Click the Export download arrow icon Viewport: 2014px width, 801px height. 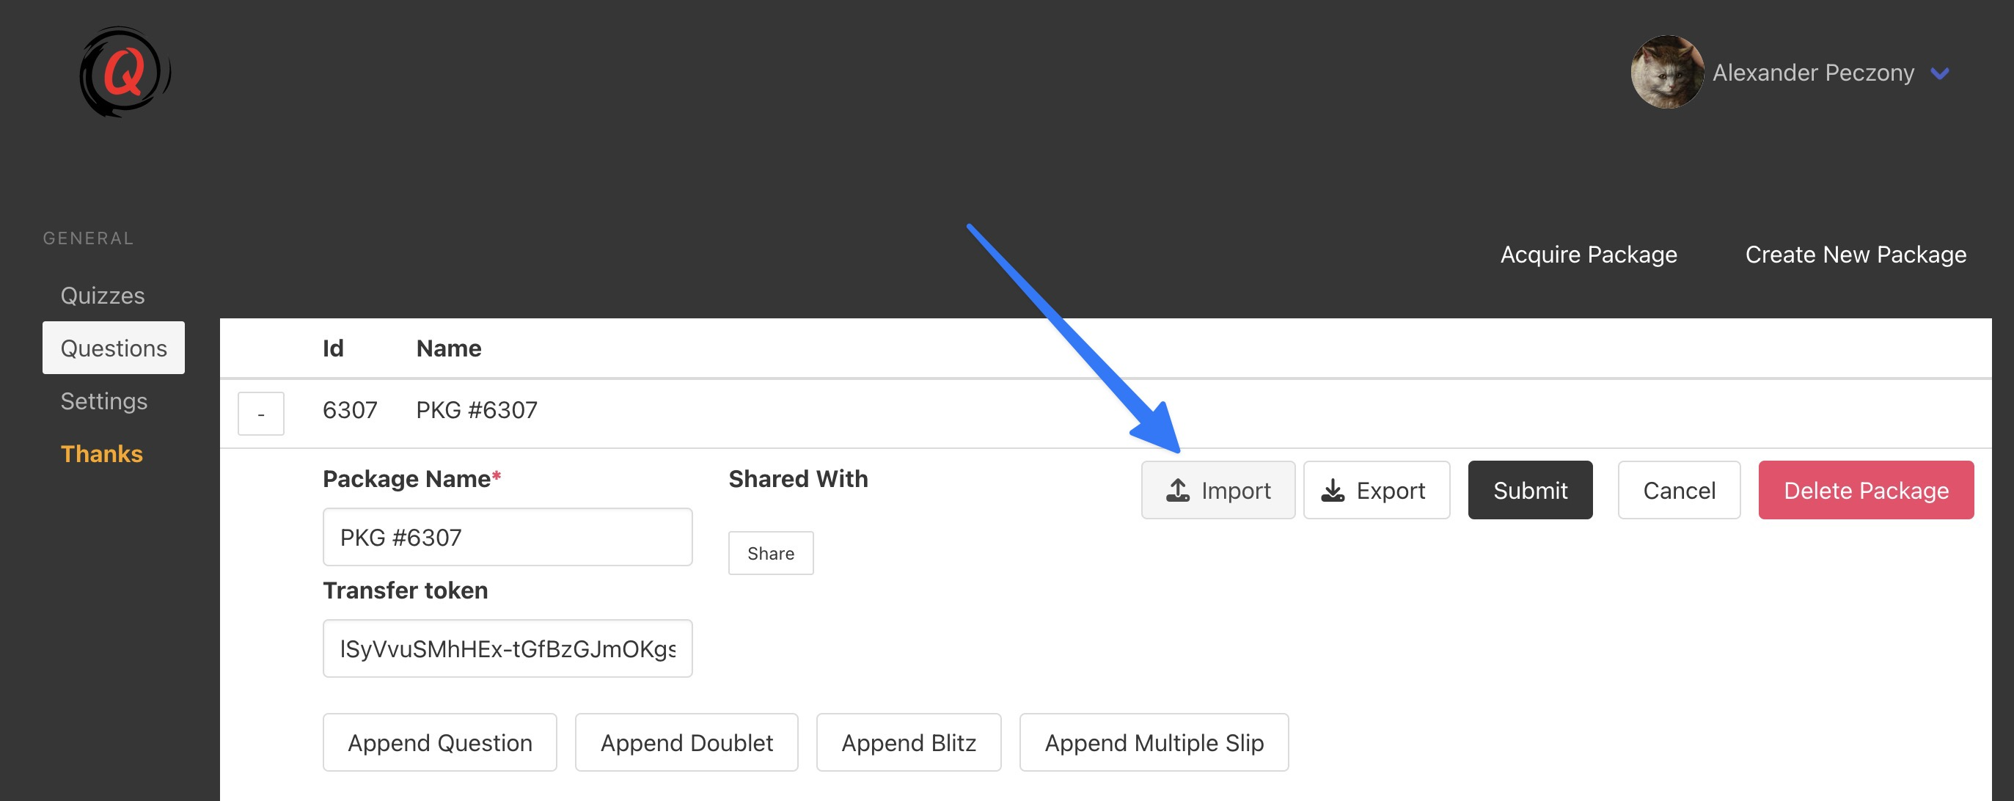(x=1332, y=491)
